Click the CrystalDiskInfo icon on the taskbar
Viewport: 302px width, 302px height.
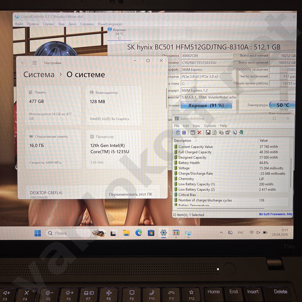tap(188, 233)
